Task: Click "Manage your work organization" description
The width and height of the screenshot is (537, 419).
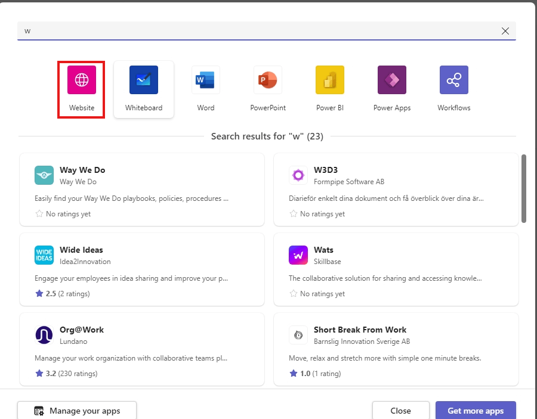Action: (x=131, y=358)
